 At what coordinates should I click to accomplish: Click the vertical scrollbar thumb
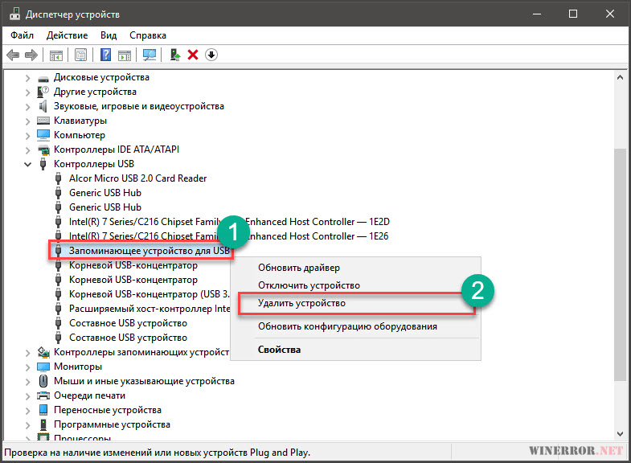[x=620, y=264]
